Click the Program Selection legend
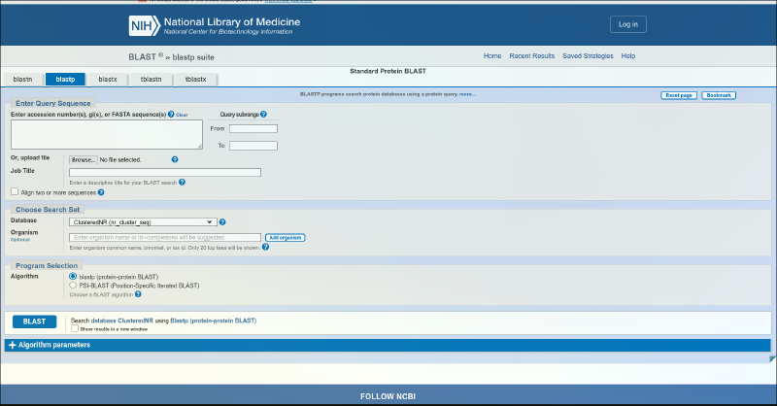Viewport: 777px width, 406px height. tap(47, 266)
